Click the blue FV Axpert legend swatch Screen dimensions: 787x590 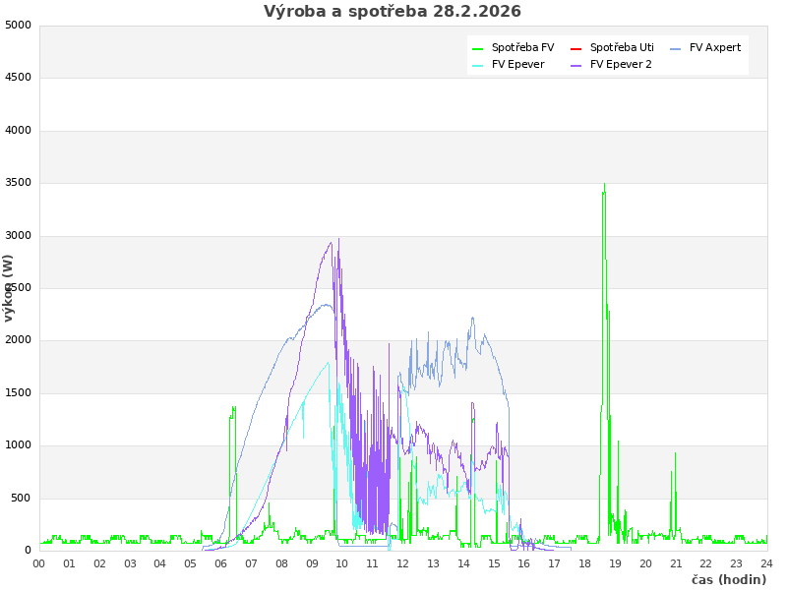pos(676,48)
